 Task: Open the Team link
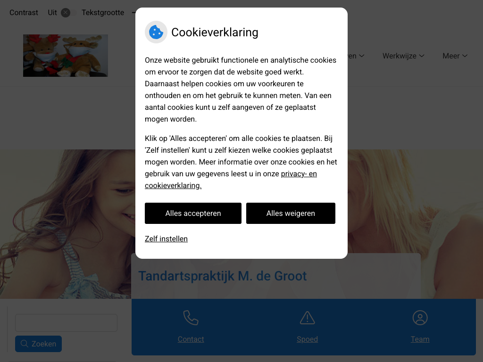pyautogui.click(x=420, y=339)
